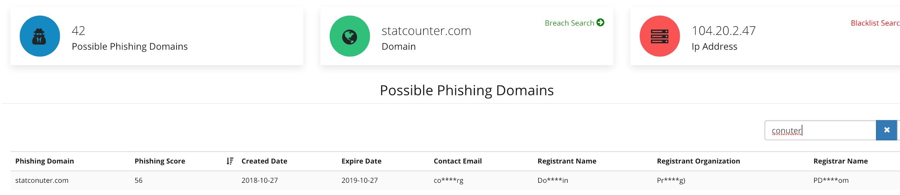The image size is (900, 195).
Task: Sort by Phishing Score column header
Action: (160, 161)
